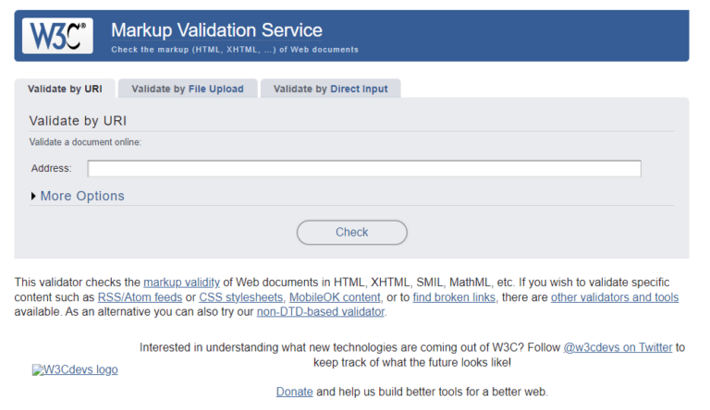Viewport: 710px width, 410px height.
Task: Open the markup validity link
Action: coord(181,283)
